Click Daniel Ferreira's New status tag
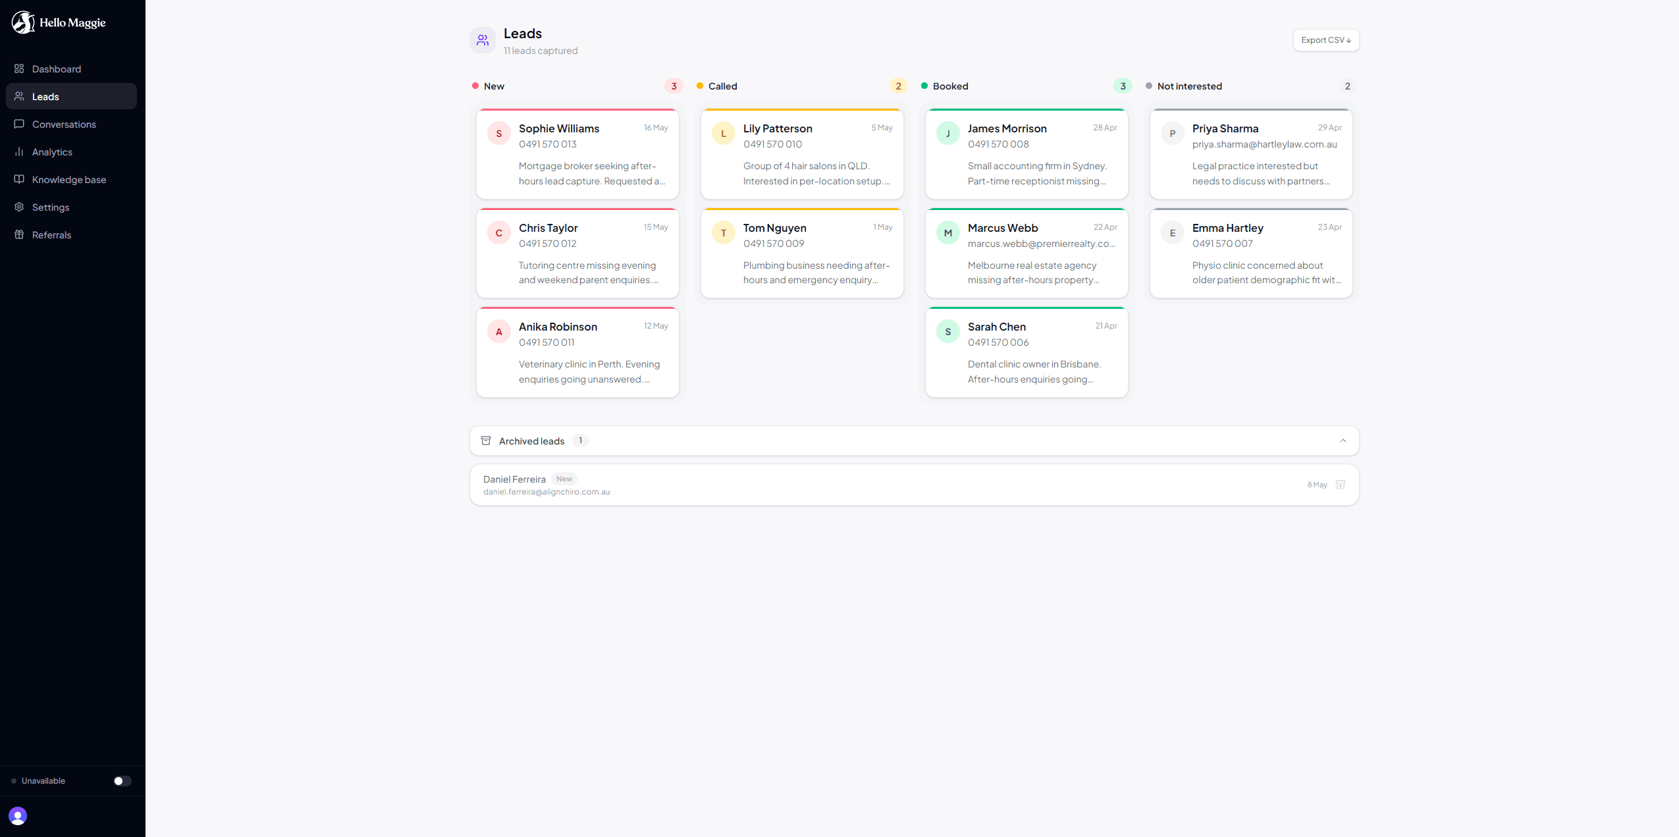 [x=564, y=479]
